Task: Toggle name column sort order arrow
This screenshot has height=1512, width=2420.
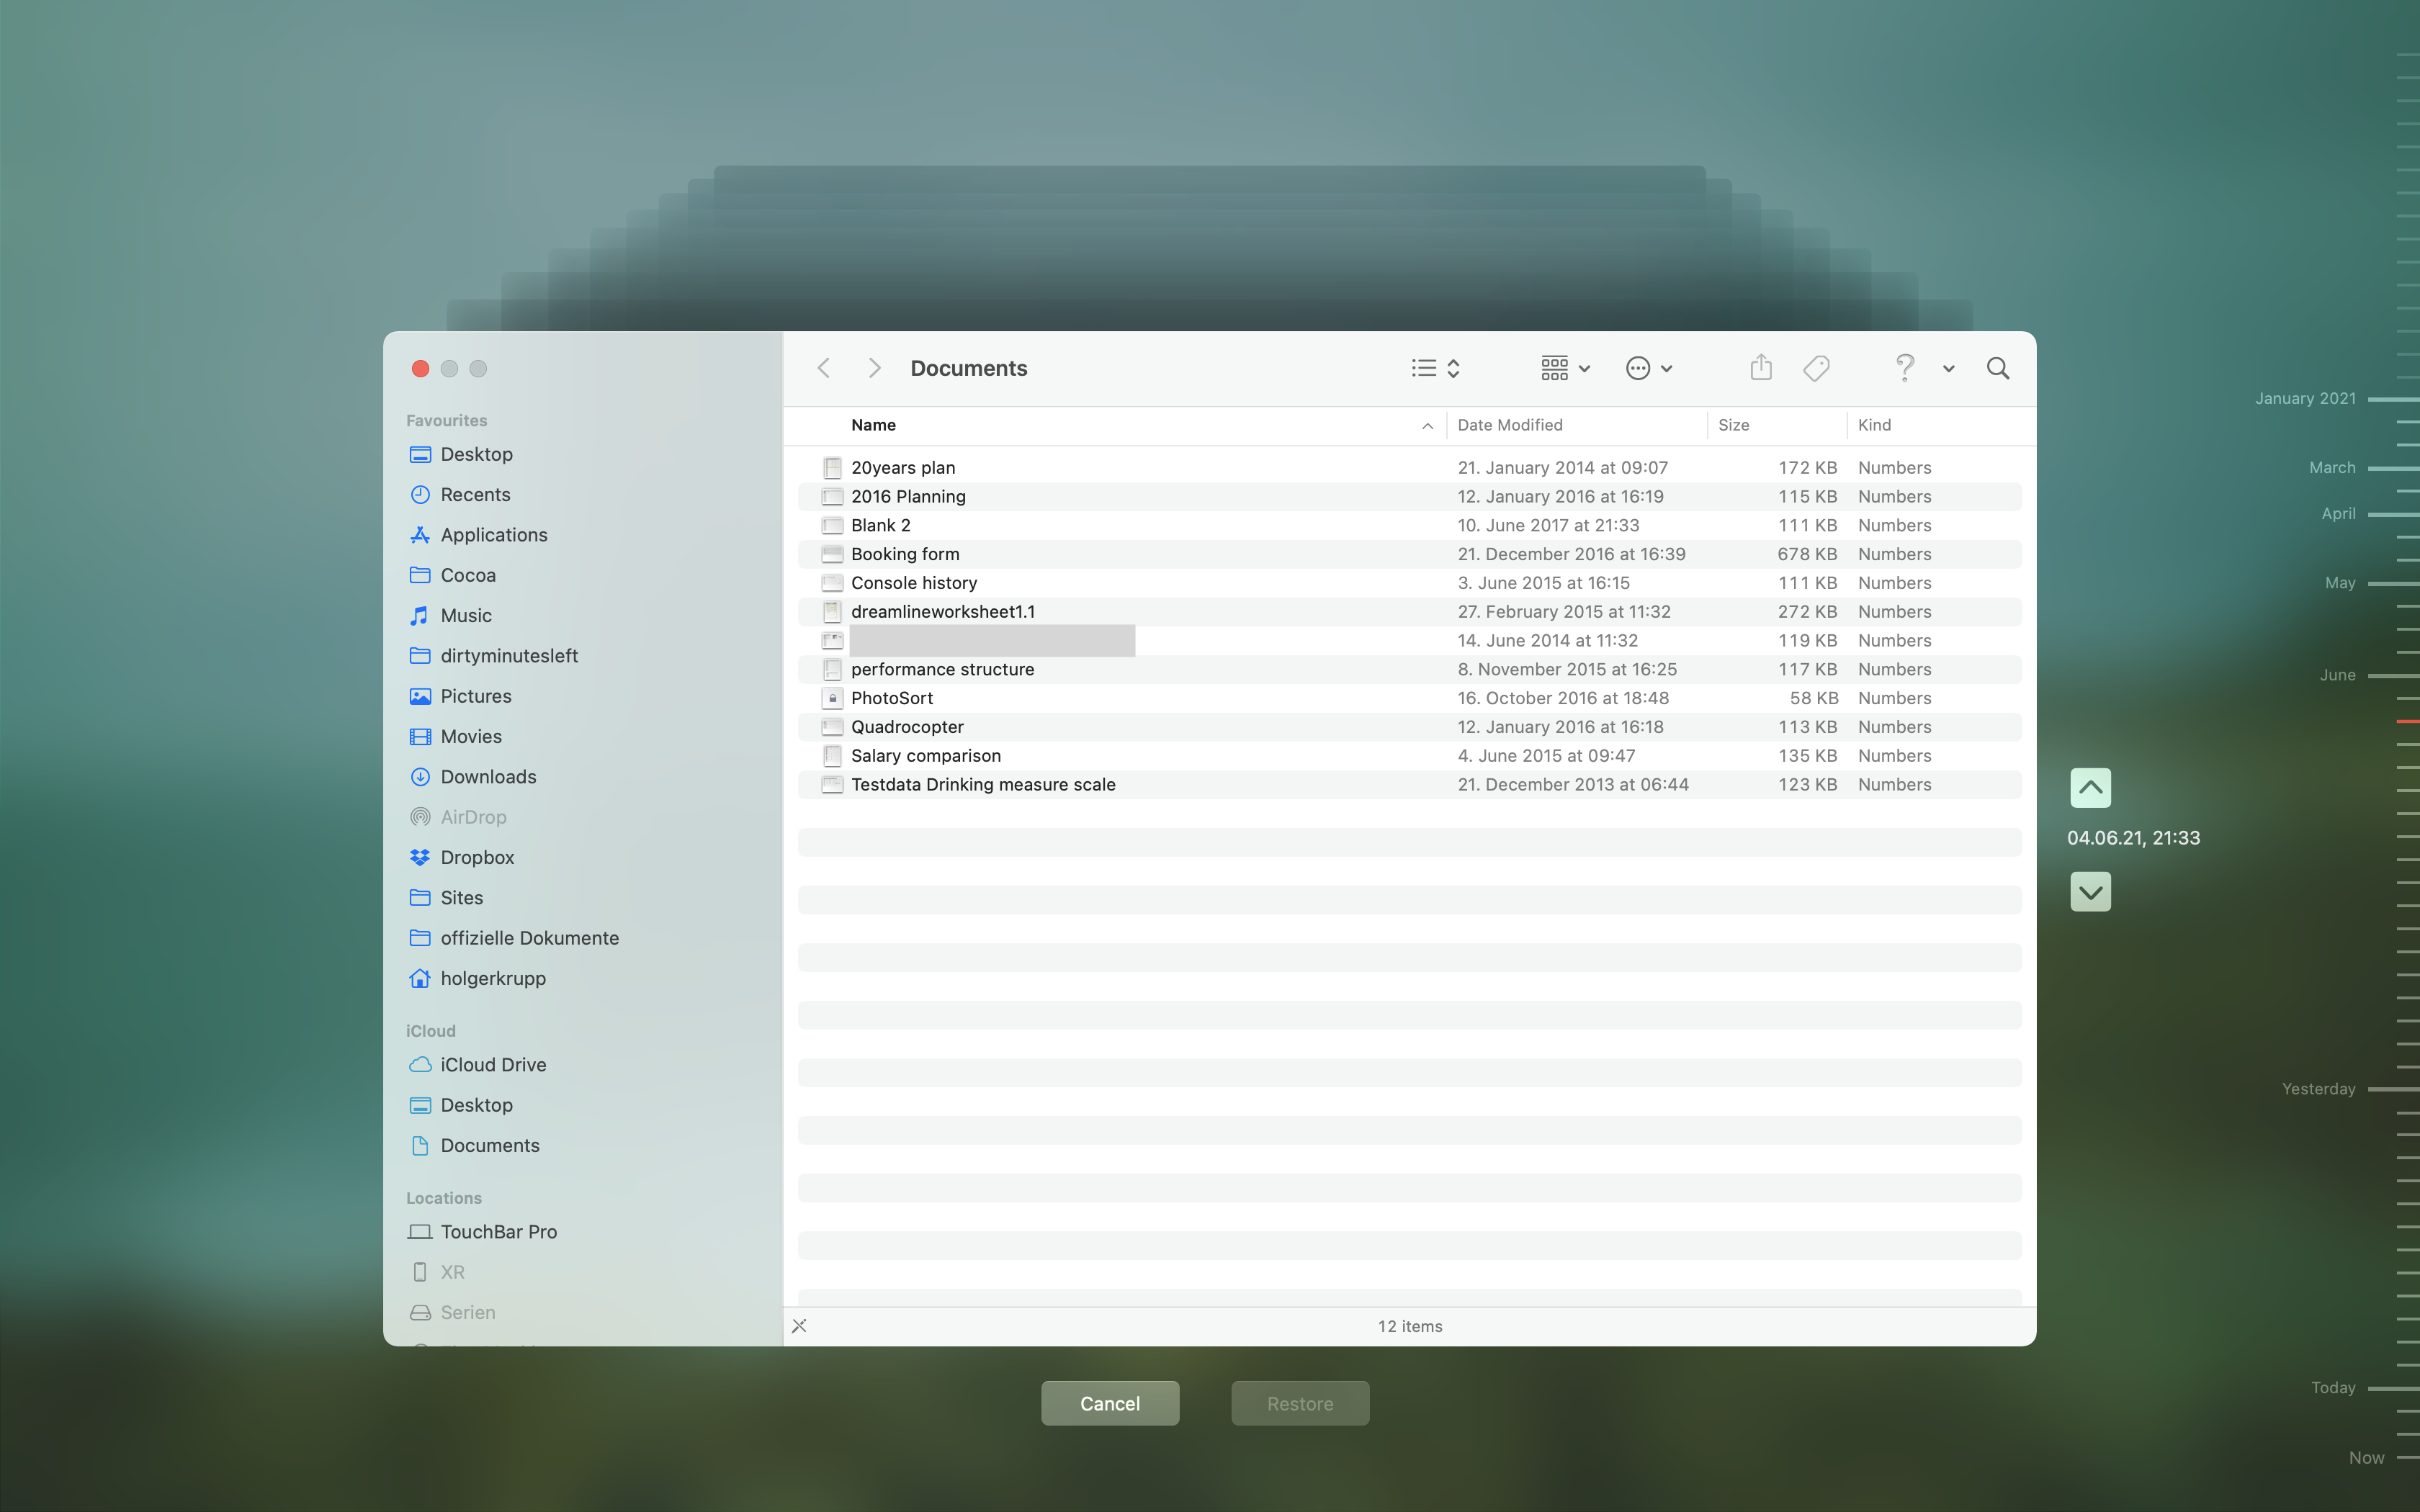Action: tap(1427, 426)
